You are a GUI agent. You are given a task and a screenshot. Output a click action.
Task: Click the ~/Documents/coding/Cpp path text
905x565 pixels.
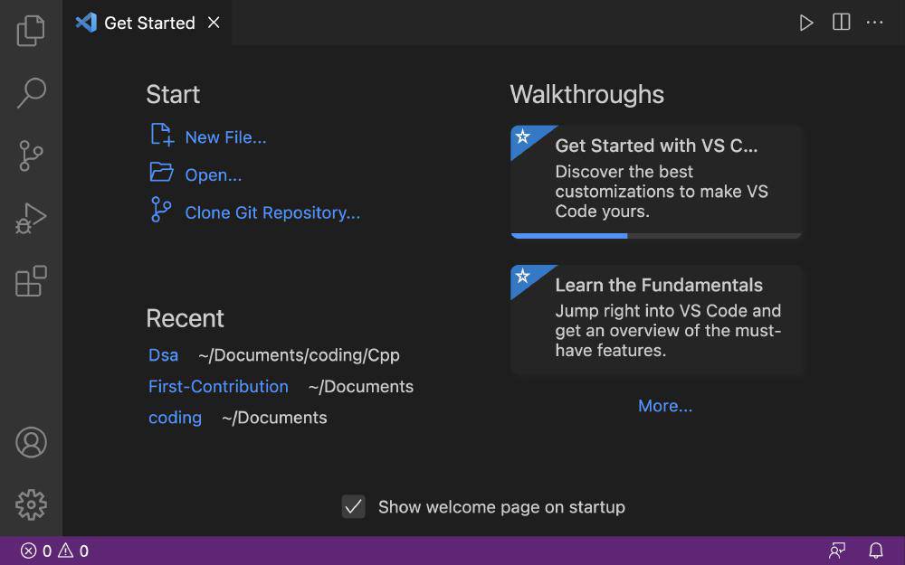[x=299, y=355]
